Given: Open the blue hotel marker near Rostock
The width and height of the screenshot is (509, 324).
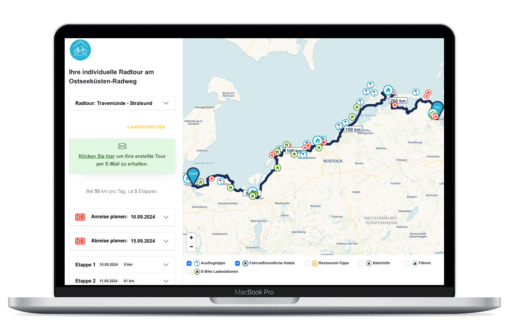Looking at the screenshot, I should tap(317, 140).
